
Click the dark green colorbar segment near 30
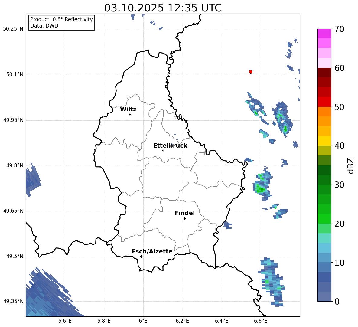point(324,180)
